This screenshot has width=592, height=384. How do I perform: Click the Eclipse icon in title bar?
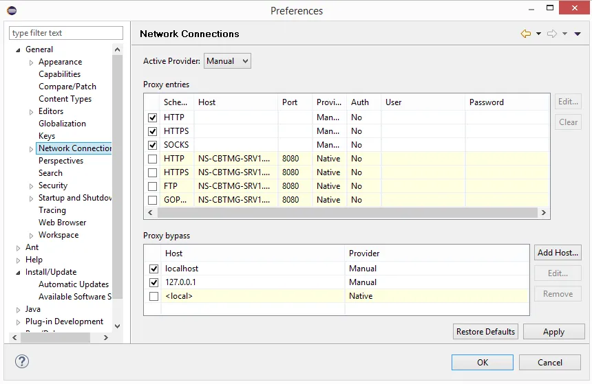click(x=12, y=10)
